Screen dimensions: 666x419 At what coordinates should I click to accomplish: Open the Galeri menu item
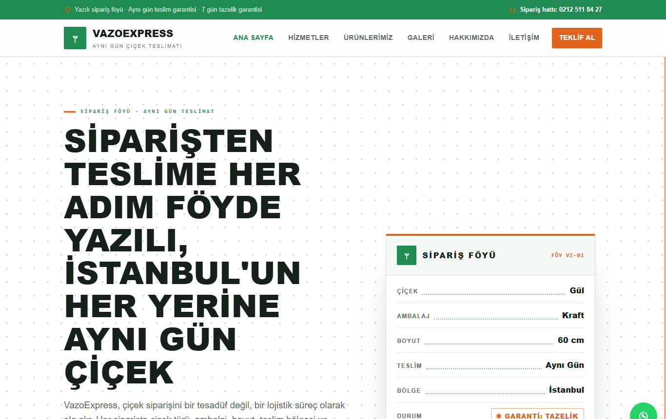(x=421, y=38)
